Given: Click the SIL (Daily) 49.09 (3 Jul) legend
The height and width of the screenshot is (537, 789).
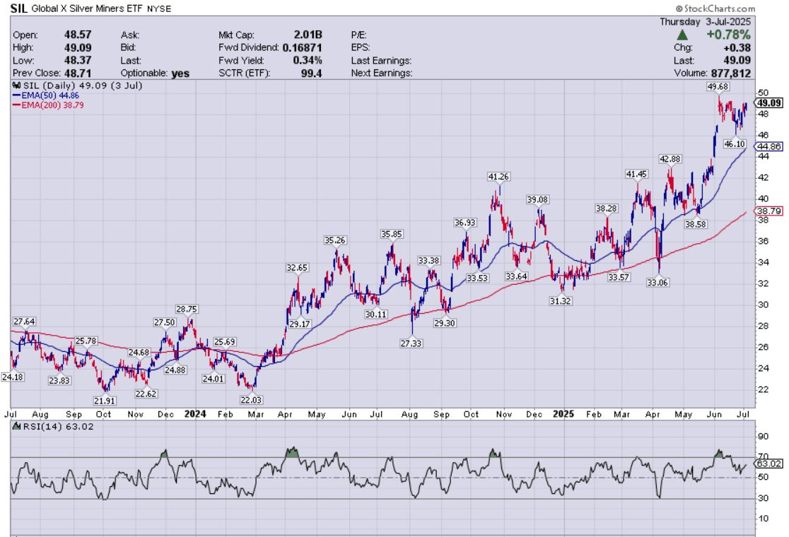Looking at the screenshot, I should coord(83,86).
